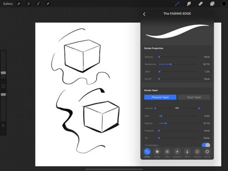Viewport: 228px width, 171px height.
Task: Switch to the Shape tab
Action: pos(157,153)
